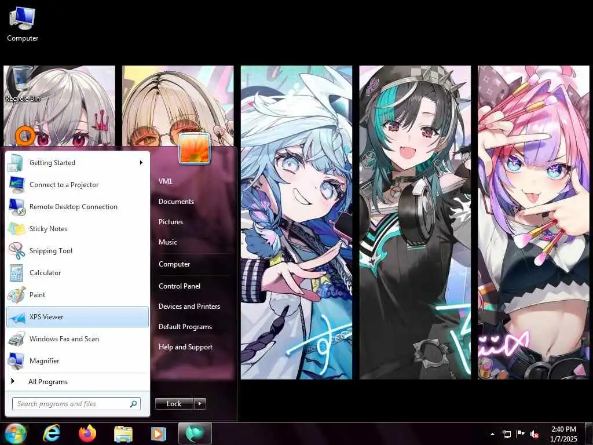This screenshot has width=593, height=445.
Task: Expand the Getting Started submenu arrow
Action: click(x=141, y=163)
